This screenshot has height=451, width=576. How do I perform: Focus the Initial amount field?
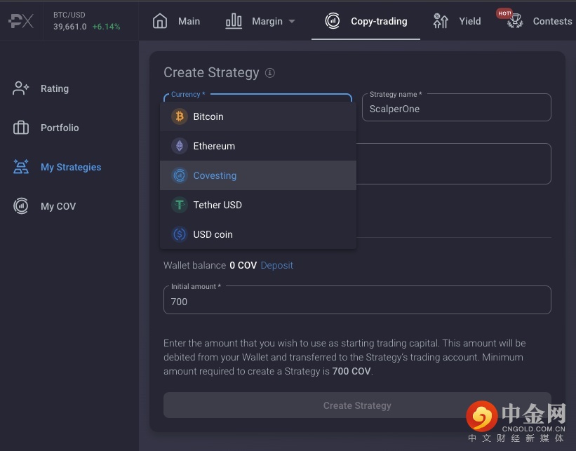[x=357, y=302]
